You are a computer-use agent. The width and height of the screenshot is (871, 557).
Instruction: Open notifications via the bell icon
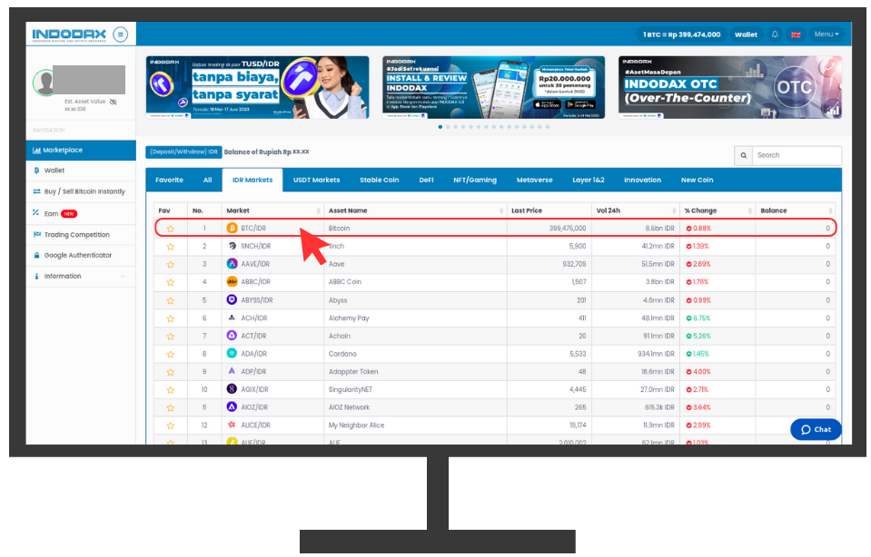coord(775,34)
